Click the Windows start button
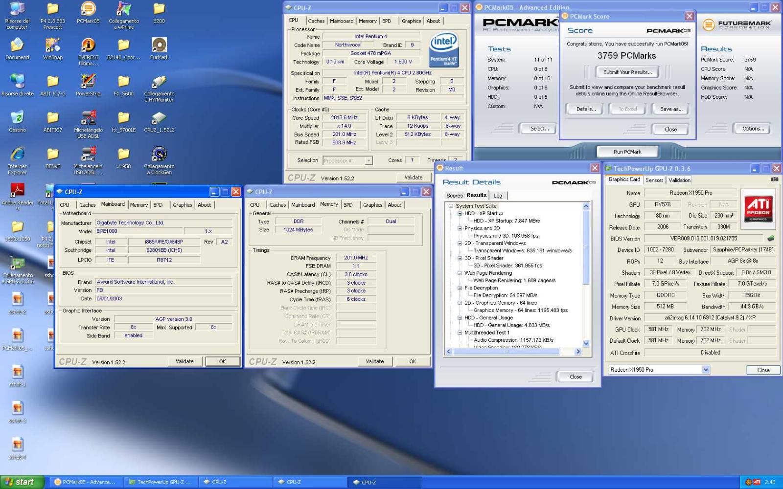The width and height of the screenshot is (783, 489). pos(22,482)
